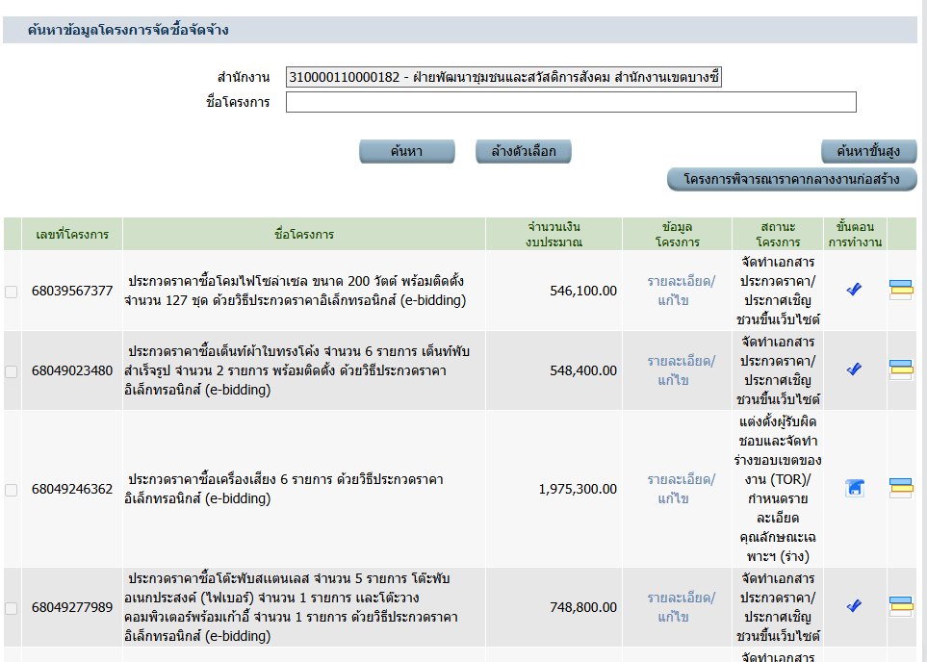Open the yellow-blue list icon for project 68049246362
This screenshot has width=927, height=662.
click(x=901, y=488)
